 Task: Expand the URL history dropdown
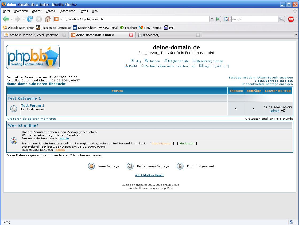tap(212, 19)
